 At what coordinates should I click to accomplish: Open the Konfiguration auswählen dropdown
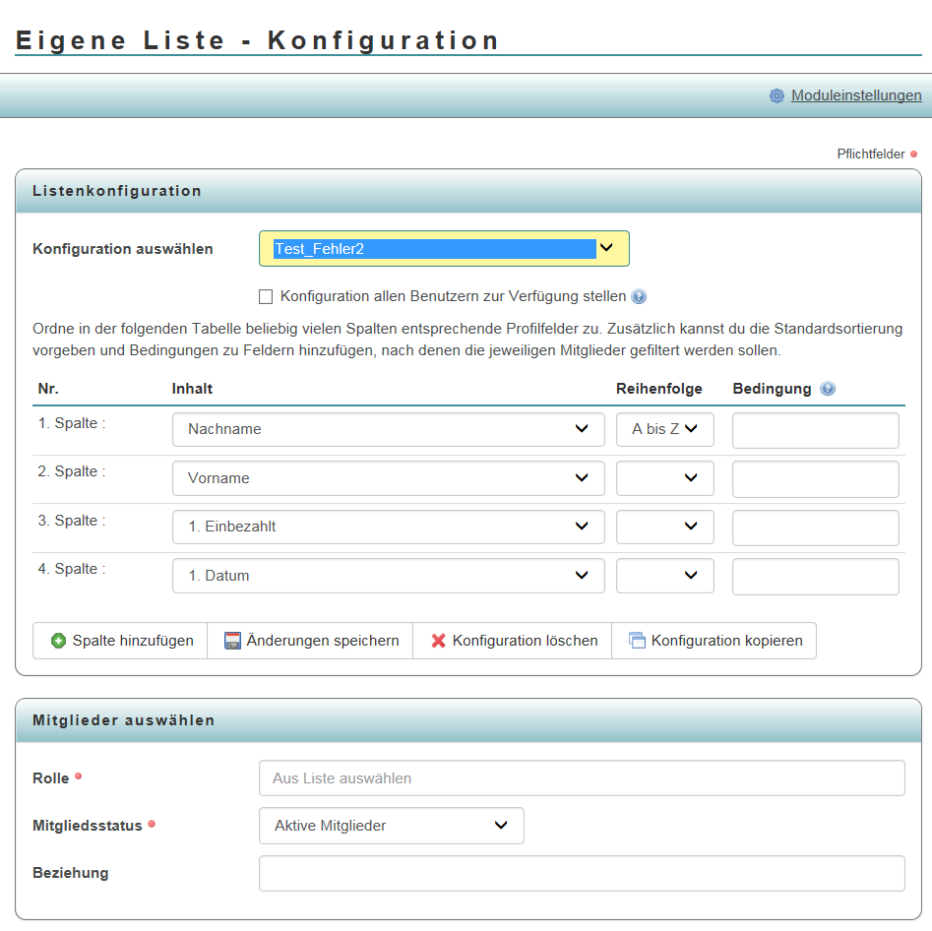(x=444, y=249)
